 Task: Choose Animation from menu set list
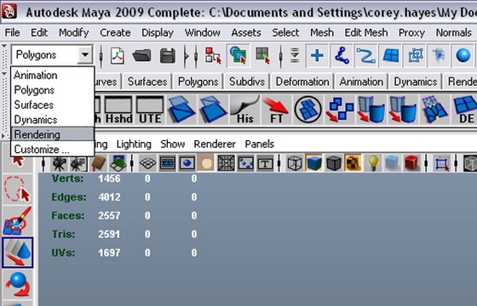tap(52, 75)
